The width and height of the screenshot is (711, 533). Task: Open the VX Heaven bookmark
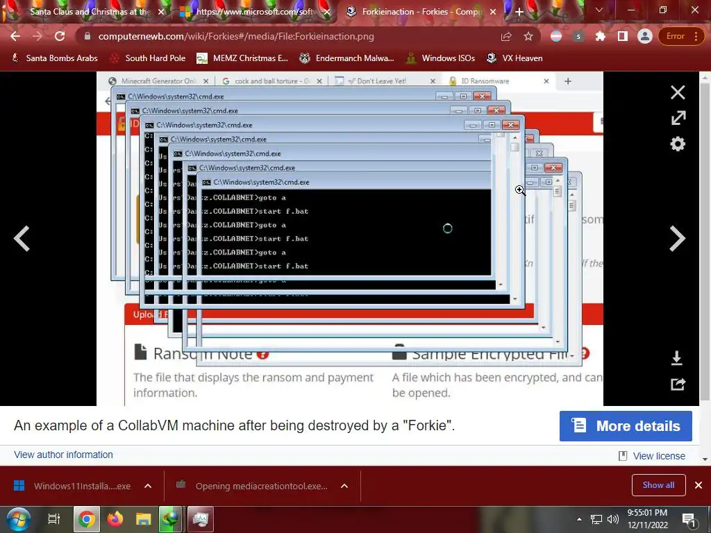(x=515, y=58)
